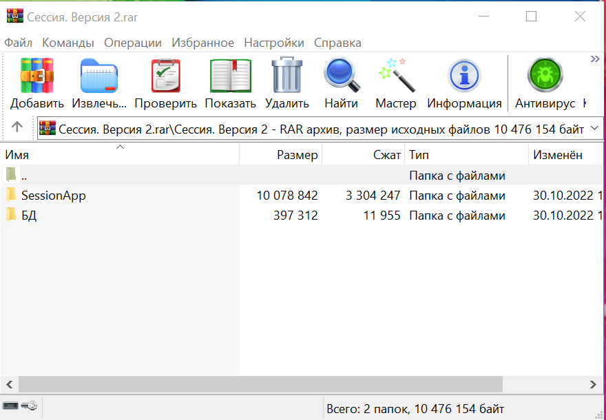
Task: Click the Добавить (Add) toolbar icon
Action: (x=37, y=76)
